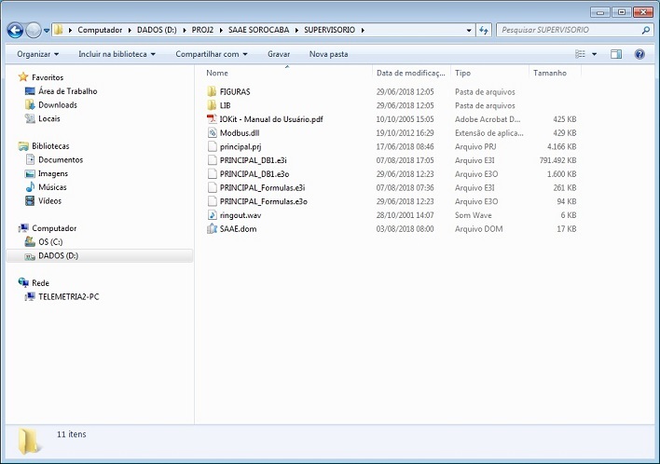Click the date 03/08/2018 08:00
The width and height of the screenshot is (660, 464).
(x=405, y=229)
